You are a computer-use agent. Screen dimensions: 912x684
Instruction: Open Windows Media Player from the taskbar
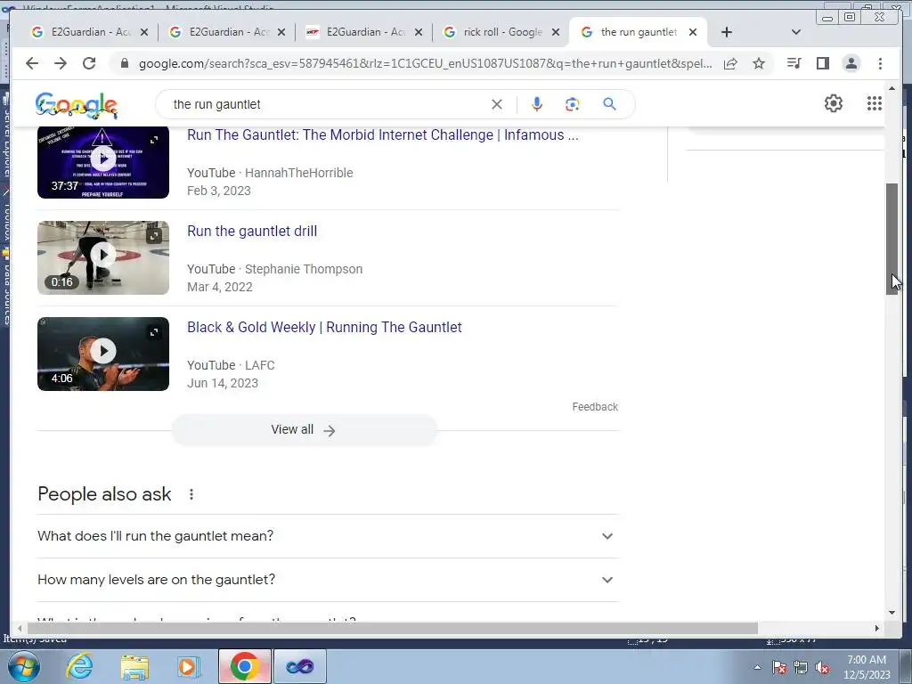point(188,666)
